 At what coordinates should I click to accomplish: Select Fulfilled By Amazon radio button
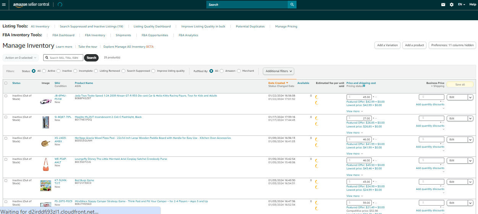click(222, 71)
